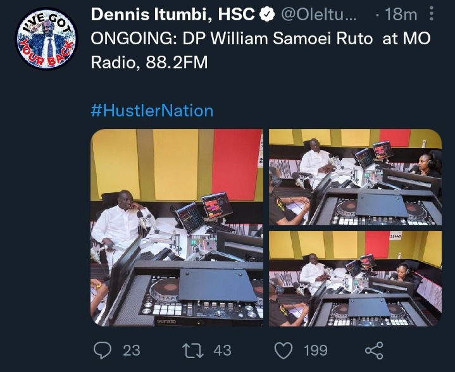Open the reply comment icon
This screenshot has height=372, width=455.
(103, 350)
